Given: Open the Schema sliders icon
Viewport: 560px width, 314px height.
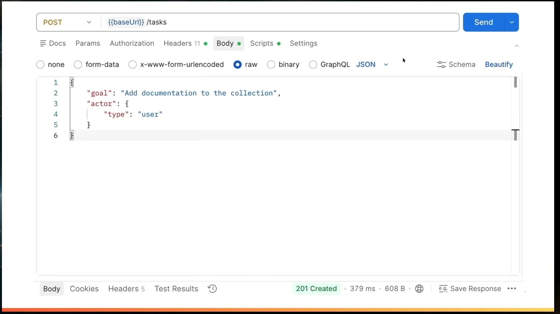Looking at the screenshot, I should pos(441,65).
